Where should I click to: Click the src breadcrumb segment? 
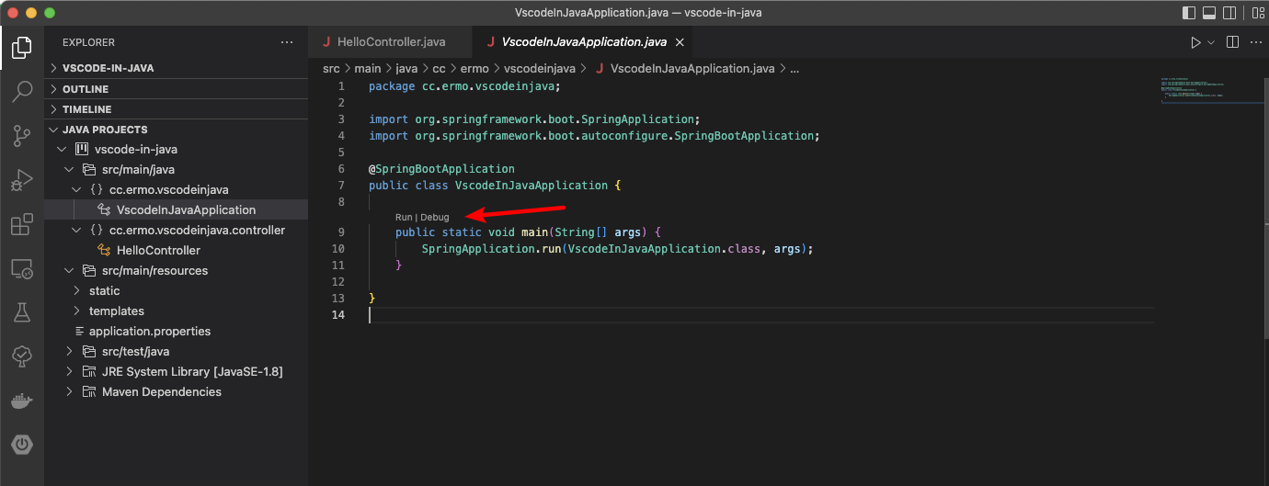[x=331, y=68]
